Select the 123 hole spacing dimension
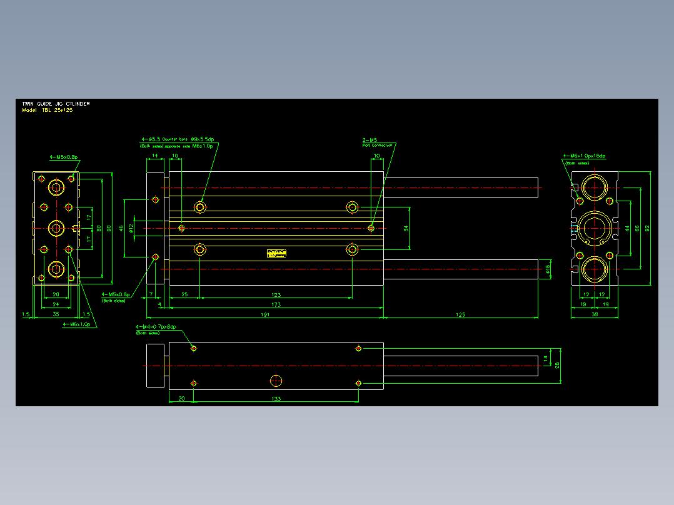 pyautogui.click(x=276, y=295)
